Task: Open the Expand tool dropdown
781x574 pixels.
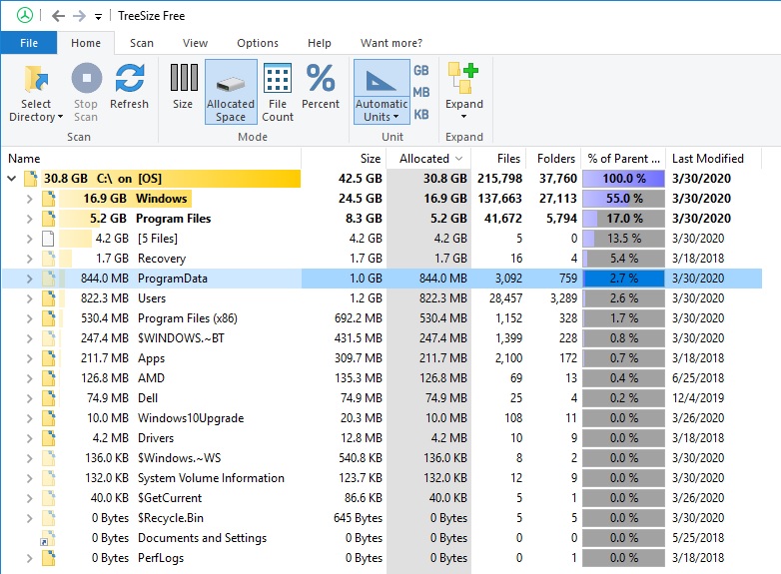Action: 463,92
